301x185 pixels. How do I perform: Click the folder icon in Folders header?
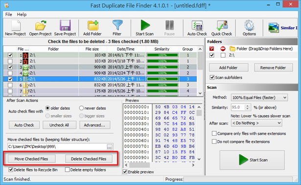click(x=232, y=49)
